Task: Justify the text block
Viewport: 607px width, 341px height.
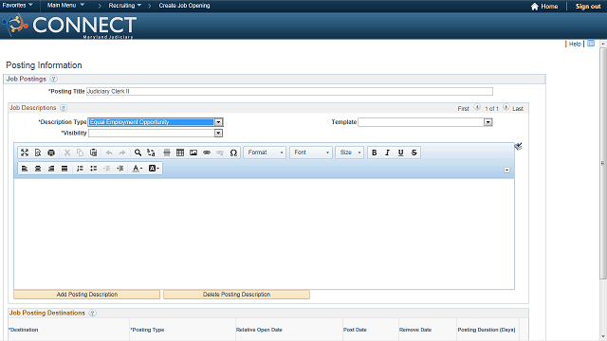Action: tap(64, 169)
